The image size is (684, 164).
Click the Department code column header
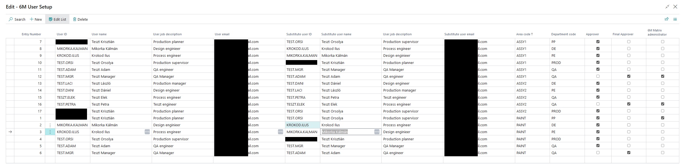[x=563, y=34]
